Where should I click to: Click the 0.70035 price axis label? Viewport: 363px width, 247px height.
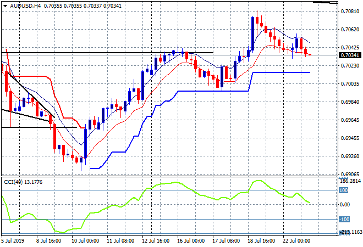350,83
